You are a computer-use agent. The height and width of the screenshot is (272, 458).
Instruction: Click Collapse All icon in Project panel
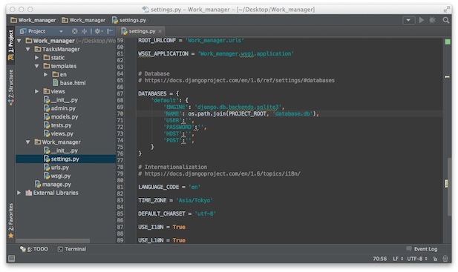[x=85, y=31]
